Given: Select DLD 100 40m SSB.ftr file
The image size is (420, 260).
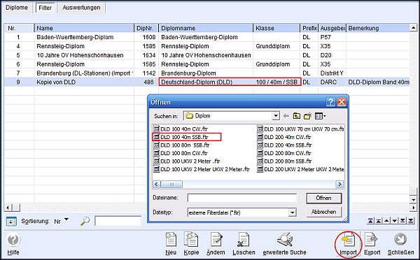Looking at the screenshot, I should pos(181,137).
